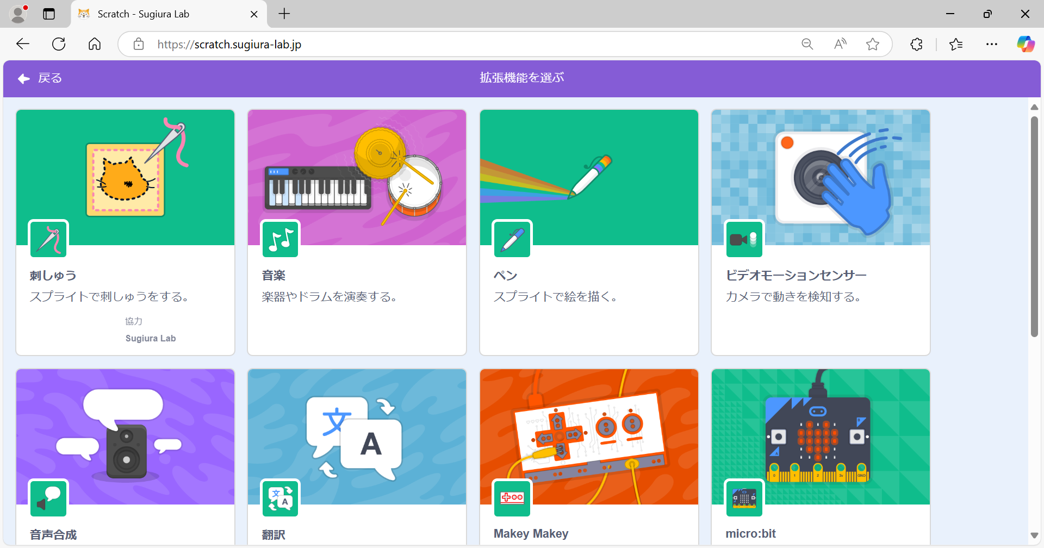Viewport: 1044px width, 548px height.
Task: Click the 戻る back label
Action: tap(50, 78)
